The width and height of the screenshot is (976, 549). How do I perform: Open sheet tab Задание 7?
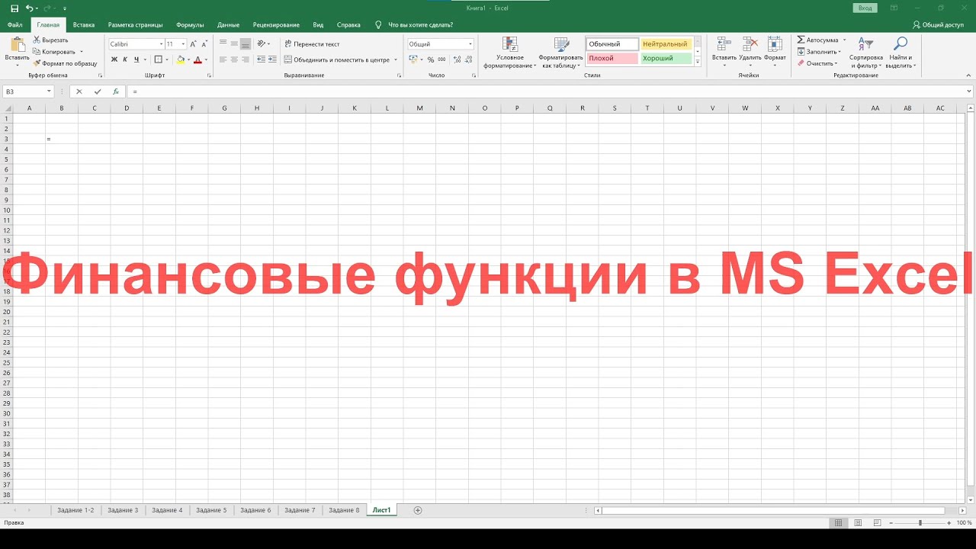[300, 510]
